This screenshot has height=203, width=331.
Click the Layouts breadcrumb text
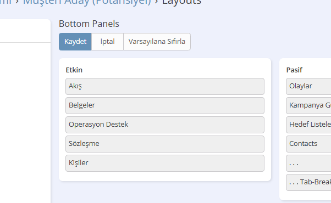pyautogui.click(x=181, y=2)
